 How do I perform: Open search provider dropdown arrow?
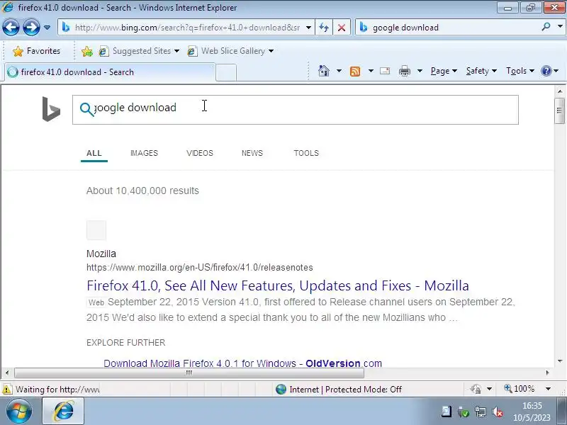click(560, 27)
